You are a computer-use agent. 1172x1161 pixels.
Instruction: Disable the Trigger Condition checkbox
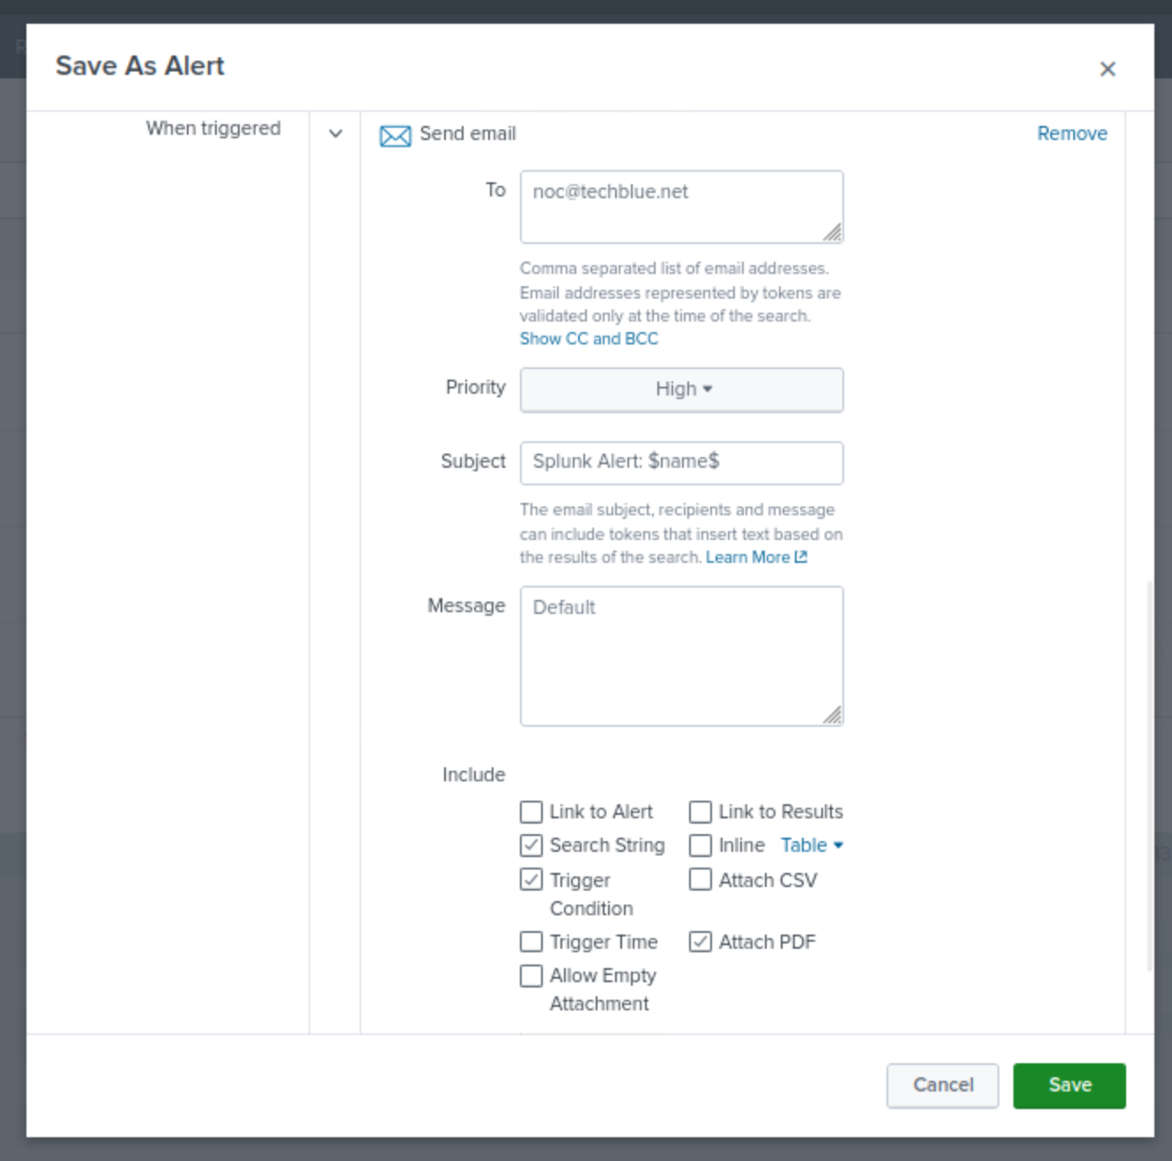pos(531,880)
